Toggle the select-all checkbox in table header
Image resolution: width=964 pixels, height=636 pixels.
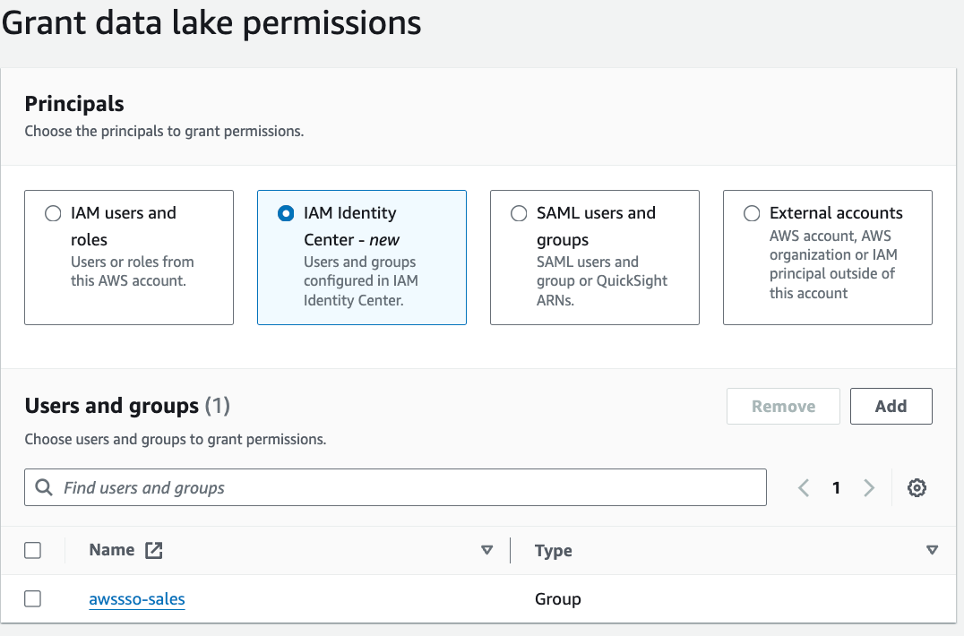pyautogui.click(x=33, y=551)
